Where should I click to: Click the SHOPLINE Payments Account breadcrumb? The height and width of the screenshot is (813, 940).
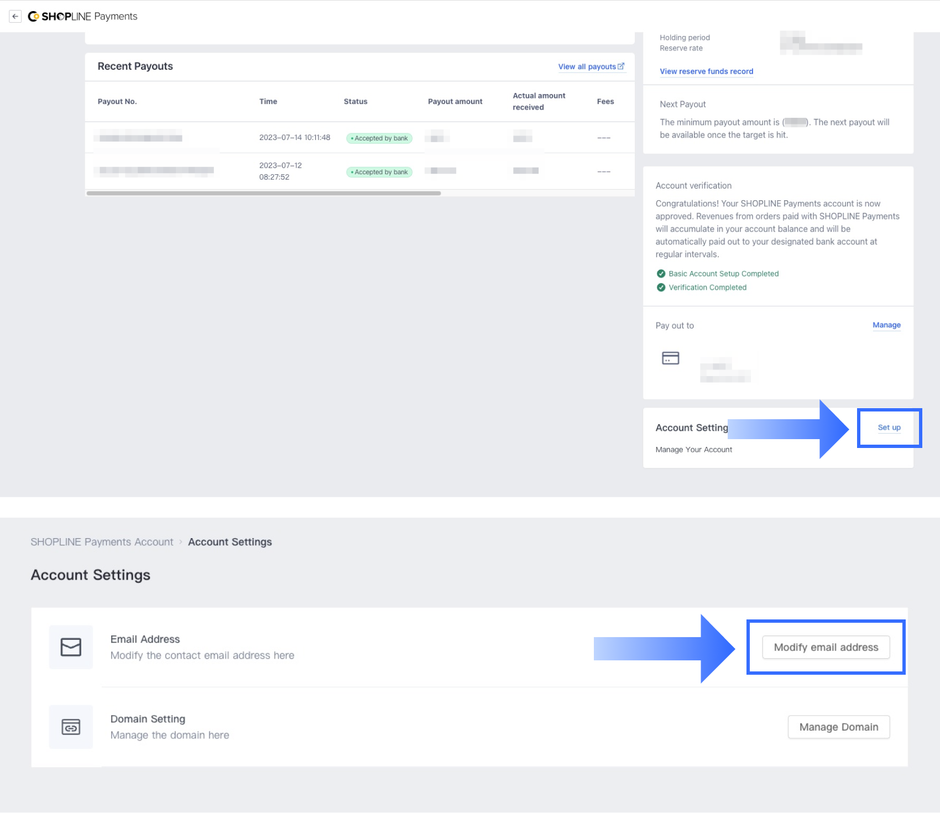click(102, 542)
